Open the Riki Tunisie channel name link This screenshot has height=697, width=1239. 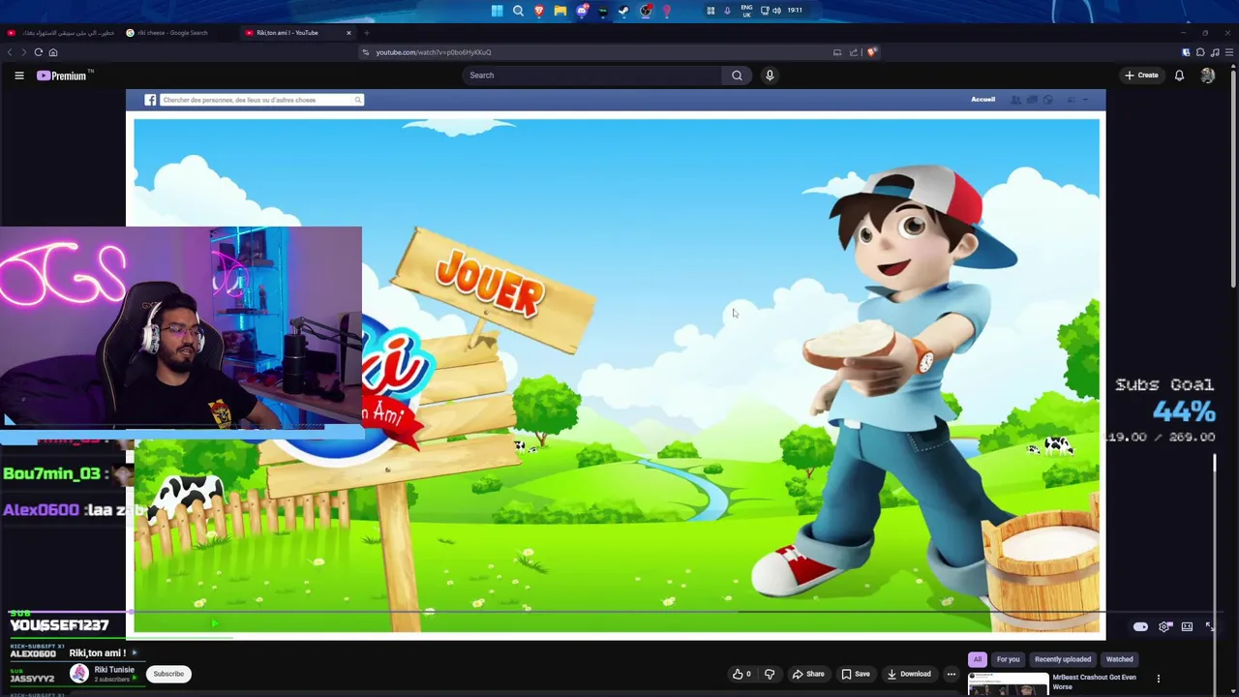tap(114, 670)
